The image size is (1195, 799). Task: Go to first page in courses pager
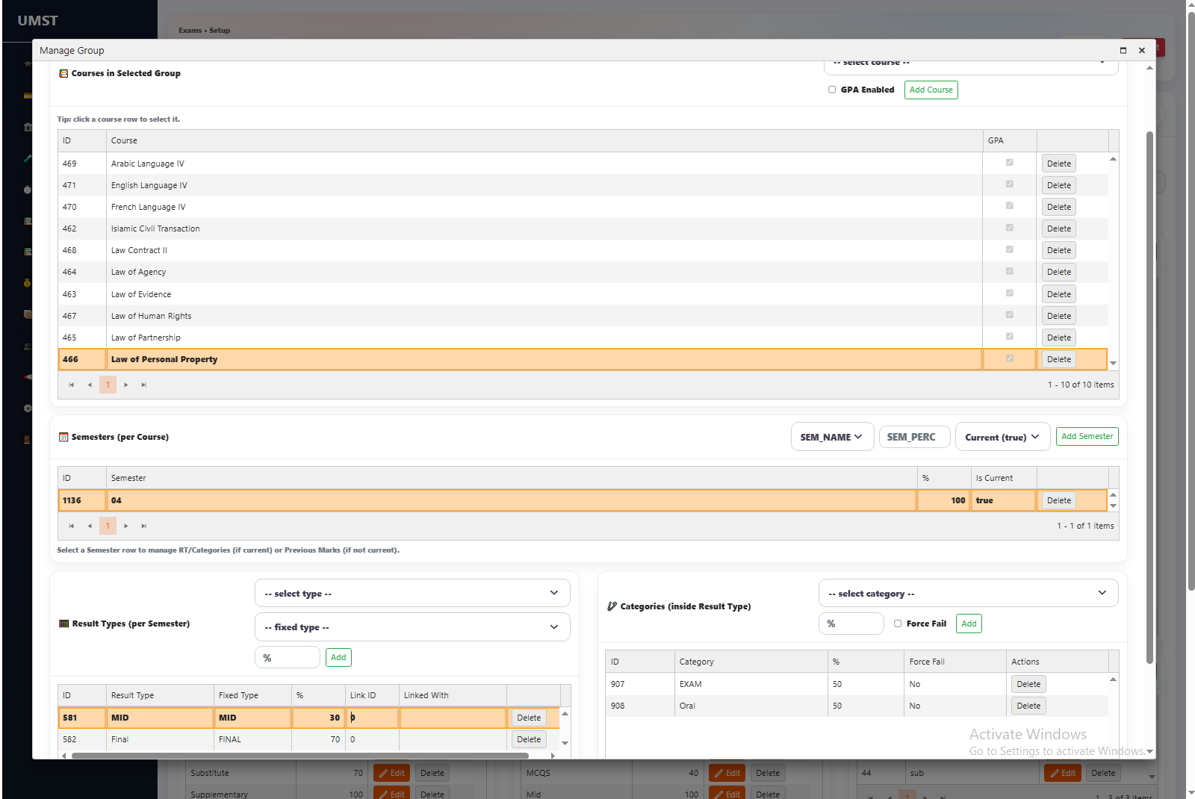tap(72, 385)
